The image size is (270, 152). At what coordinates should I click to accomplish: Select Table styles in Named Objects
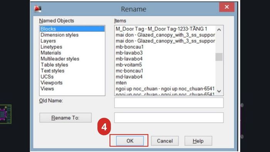[x=54, y=65]
